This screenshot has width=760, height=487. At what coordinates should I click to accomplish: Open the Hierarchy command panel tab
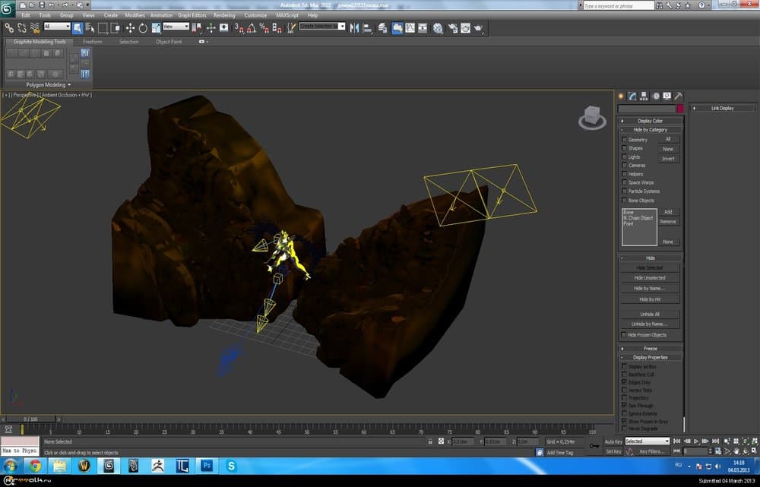[644, 96]
